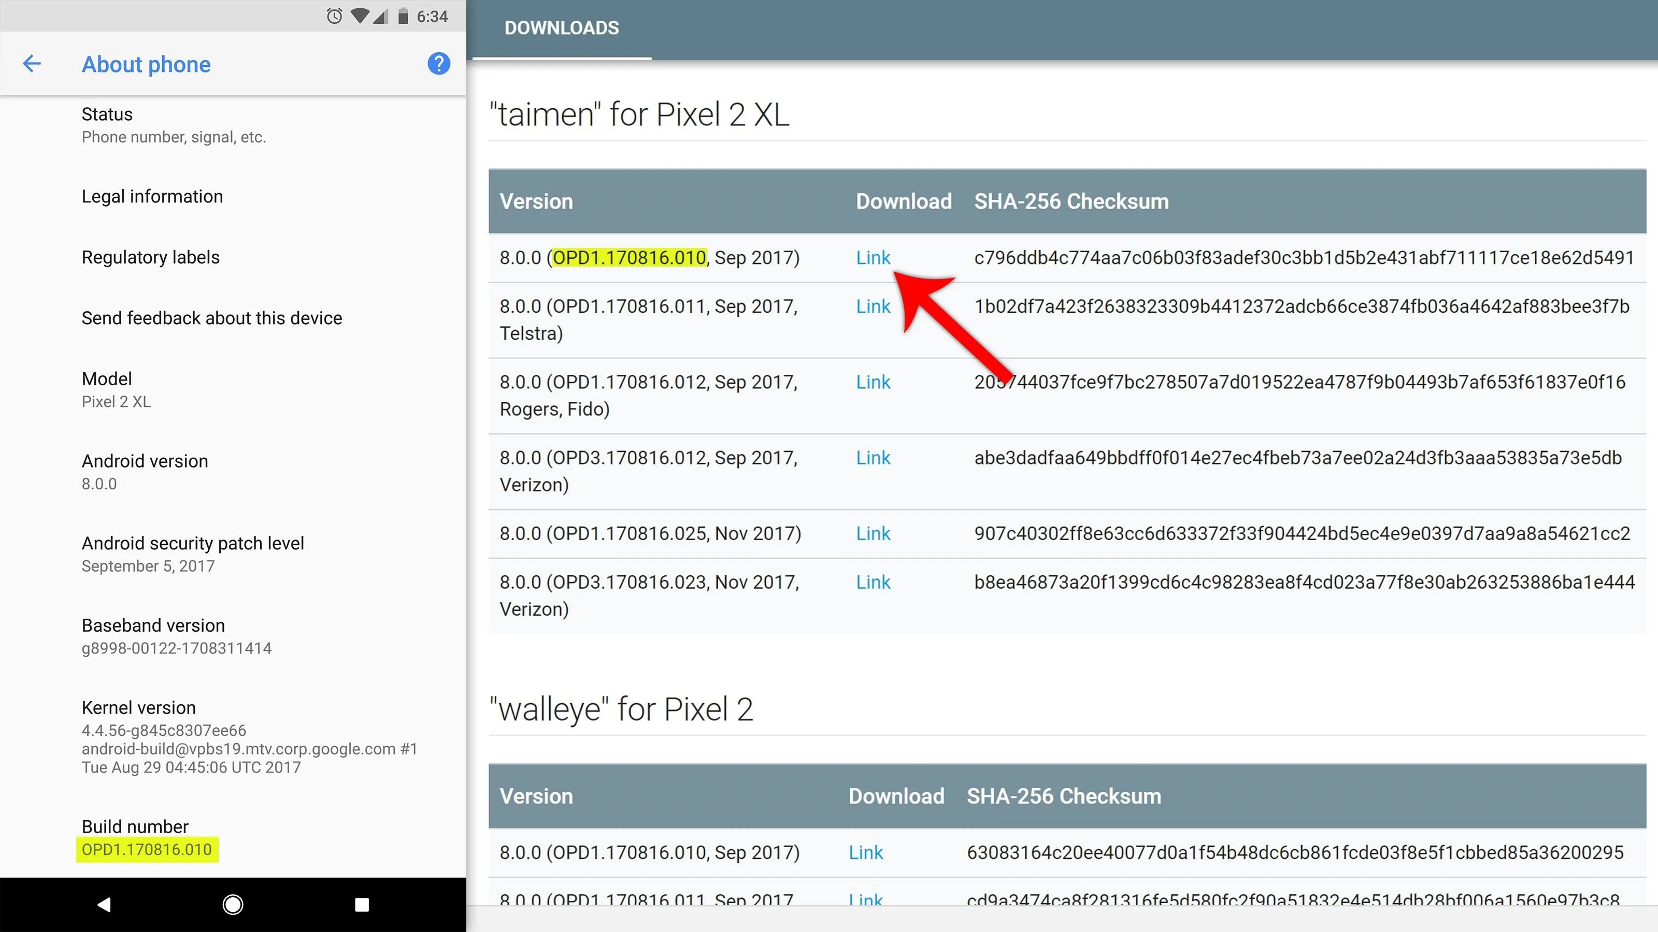The image size is (1658, 932).
Task: Click taimen table SHA-256 Checksum header
Action: 1071,201
